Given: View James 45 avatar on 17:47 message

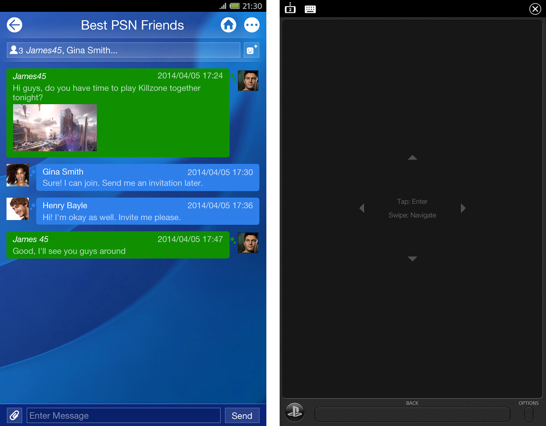Looking at the screenshot, I should pos(248,243).
